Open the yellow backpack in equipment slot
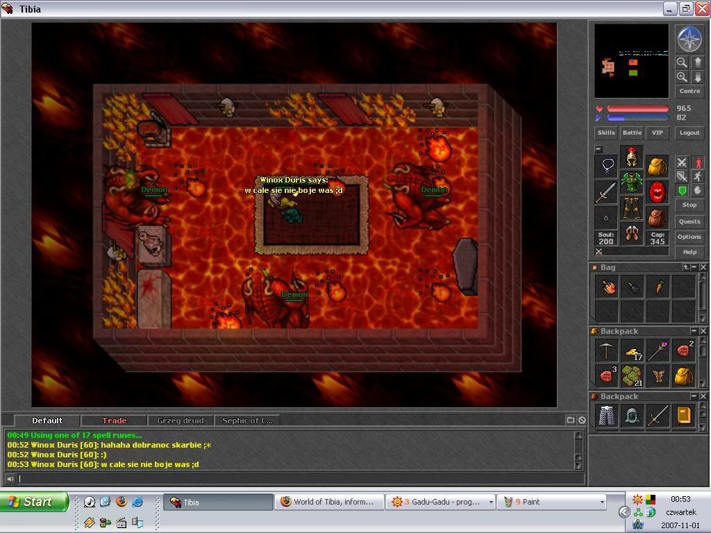The width and height of the screenshot is (711, 533). pos(657,166)
